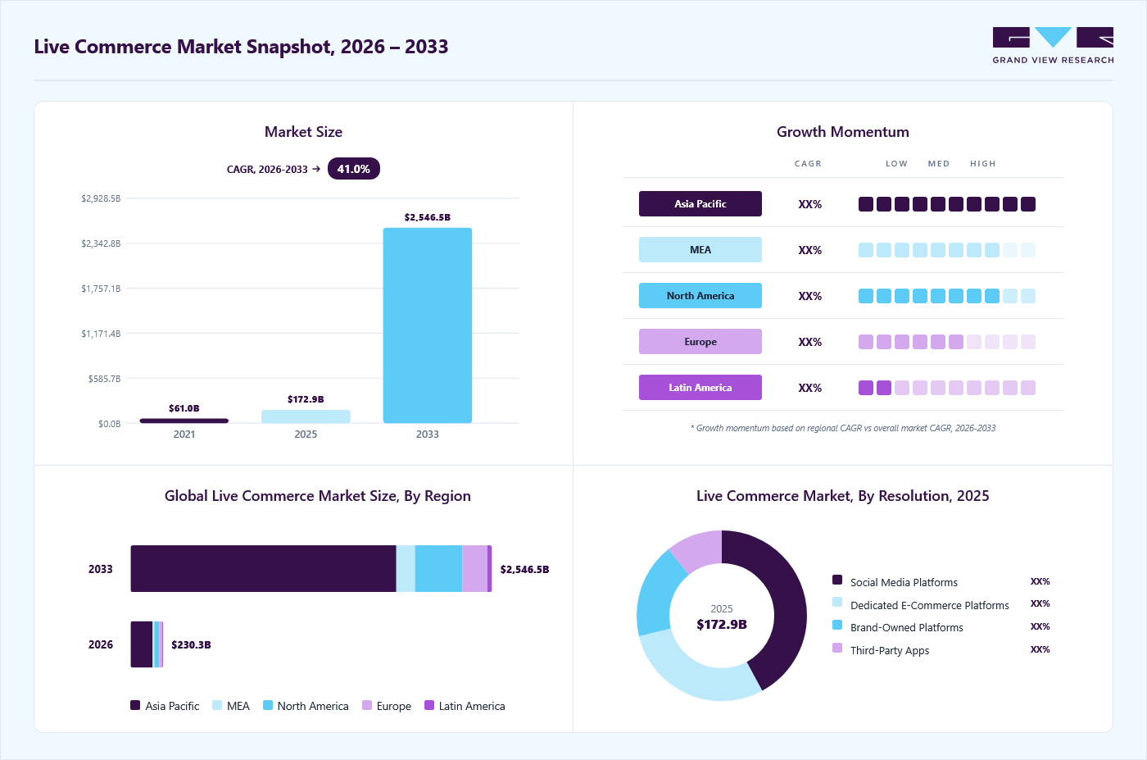This screenshot has width=1147, height=760.
Task: Click the lilac Third-Party Apps donut slice
Action: click(699, 548)
